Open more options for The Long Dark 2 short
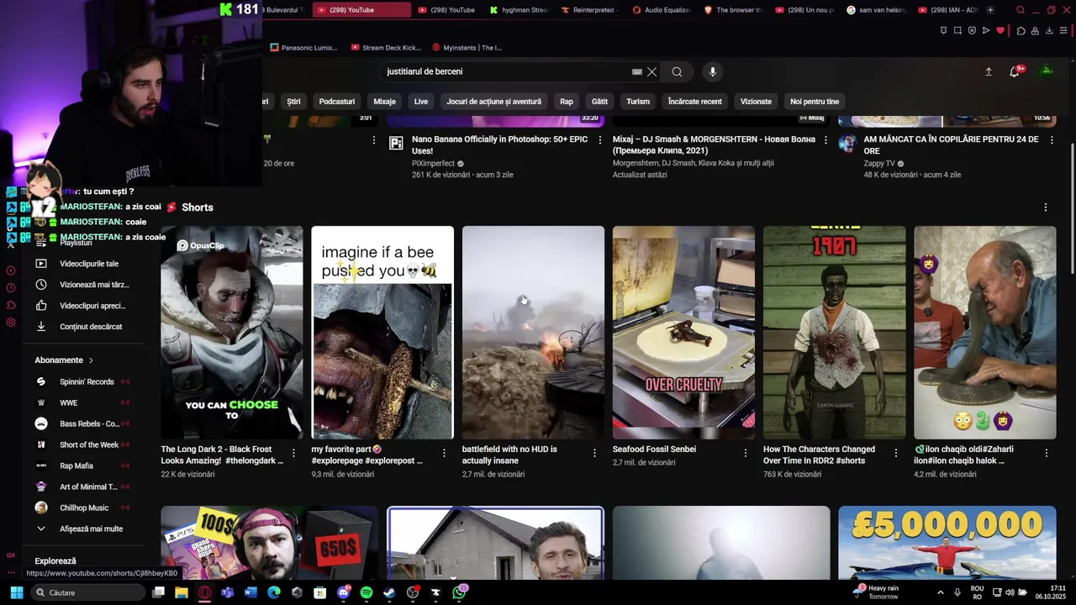1076x605 pixels. (293, 453)
